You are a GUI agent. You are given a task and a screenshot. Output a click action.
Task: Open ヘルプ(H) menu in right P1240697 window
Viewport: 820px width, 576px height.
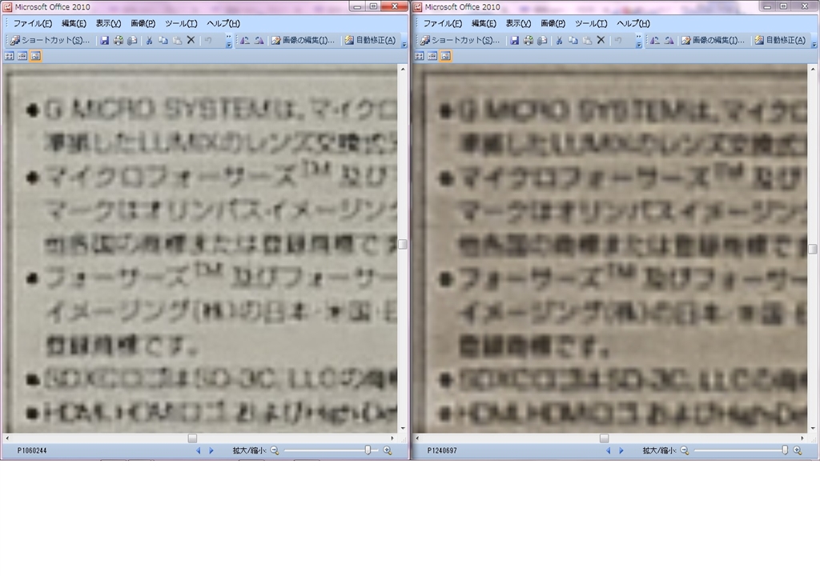click(633, 23)
